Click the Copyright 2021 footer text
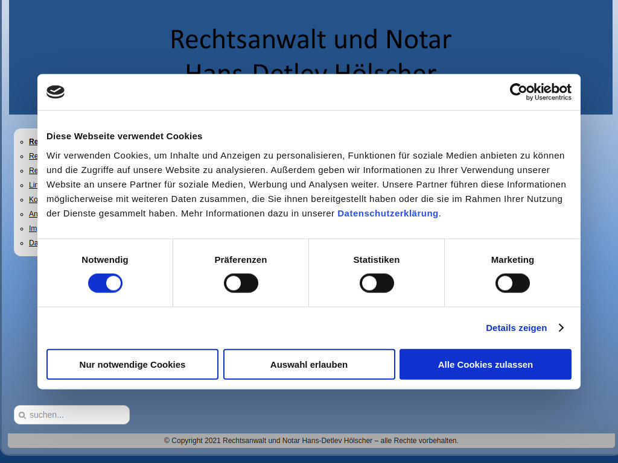Screen dimensions: 618x463 tap(311, 441)
